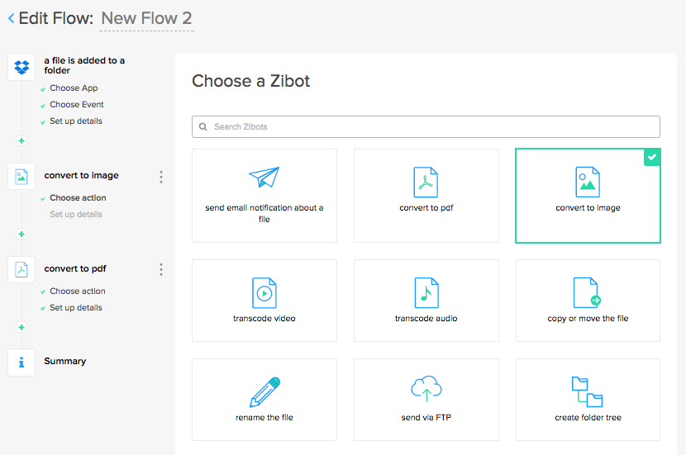Go back using the Edit Flow chevron
The image size is (686, 455).
11,18
